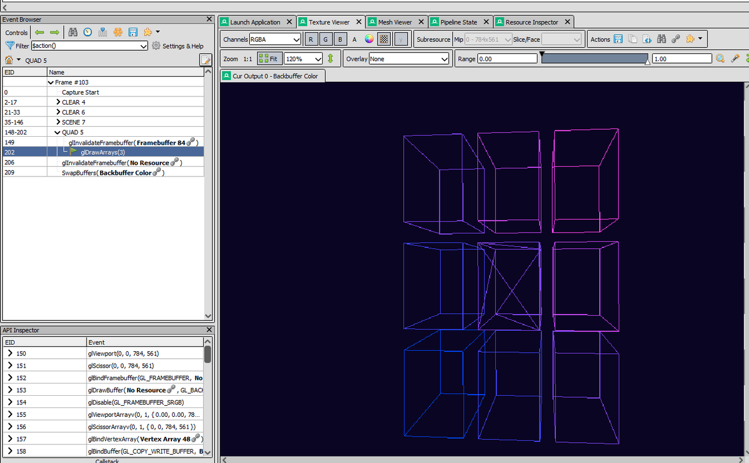Select the glDrawArrays(3) event row

[x=103, y=152]
